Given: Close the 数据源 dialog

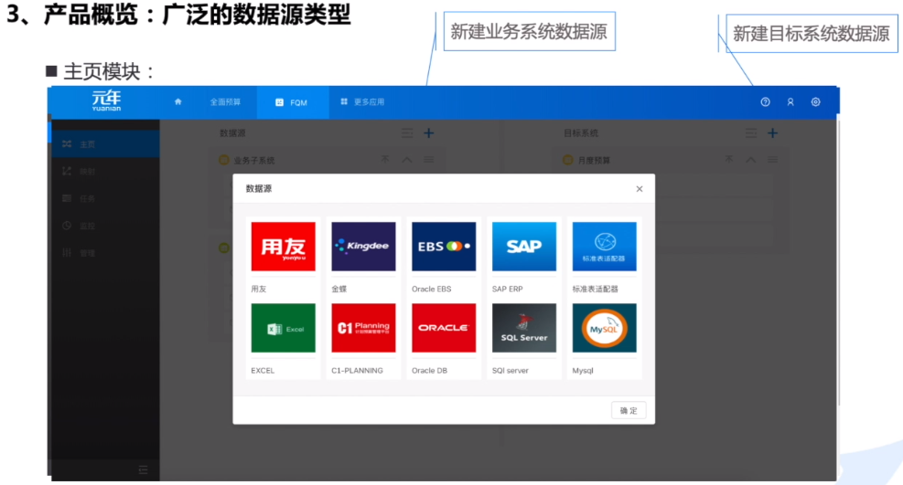Looking at the screenshot, I should point(640,189).
